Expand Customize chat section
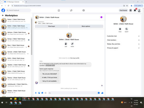Image resolution: width=144 pixels, height=108 pixels. click(123, 36)
